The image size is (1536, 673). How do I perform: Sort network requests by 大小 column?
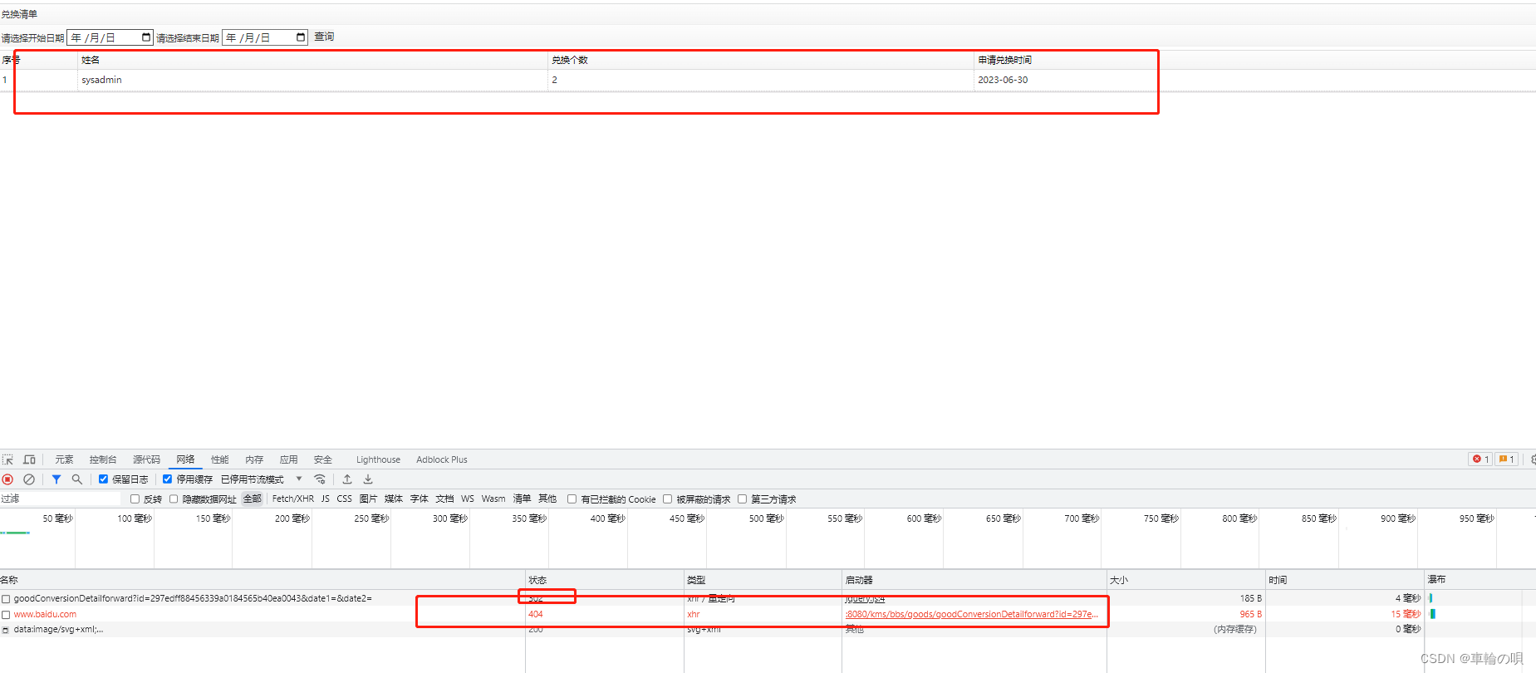(1186, 580)
